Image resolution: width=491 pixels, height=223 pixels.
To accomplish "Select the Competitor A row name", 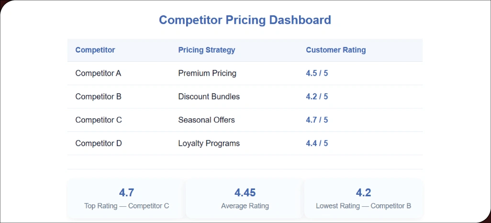I will pyautogui.click(x=98, y=73).
